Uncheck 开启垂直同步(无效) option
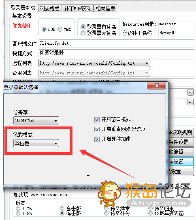The height and width of the screenshot is (220, 196). (97, 129)
